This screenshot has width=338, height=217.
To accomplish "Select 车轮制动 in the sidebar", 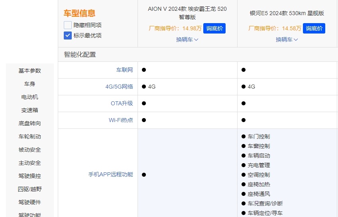I will pyautogui.click(x=30, y=136).
